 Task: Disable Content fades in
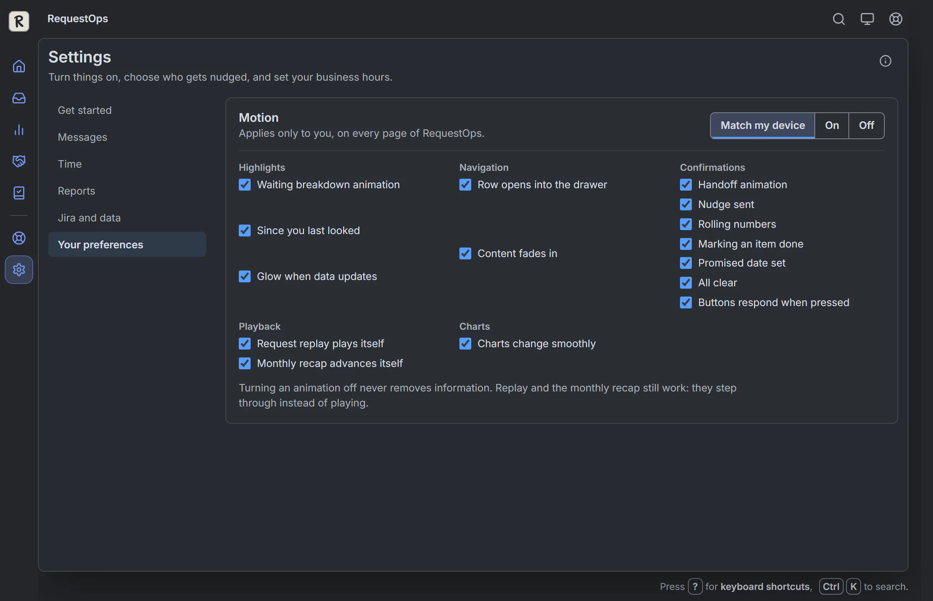[465, 253]
